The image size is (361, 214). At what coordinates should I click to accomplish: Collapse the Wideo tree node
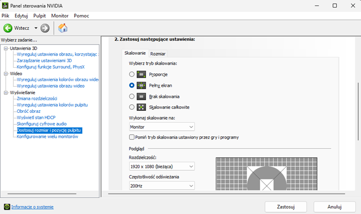[x=6, y=74]
